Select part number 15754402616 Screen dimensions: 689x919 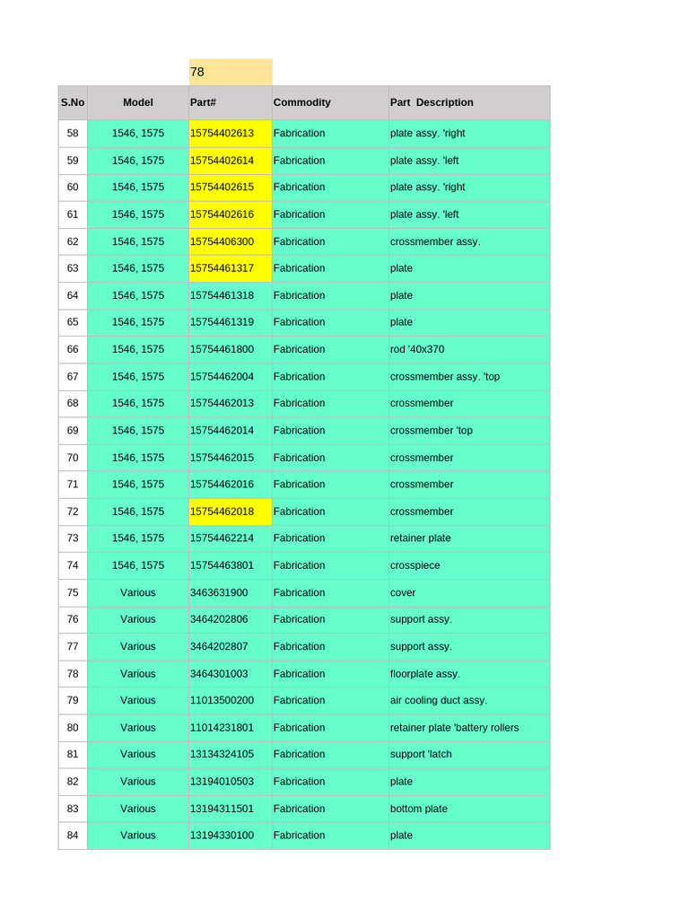click(x=231, y=214)
